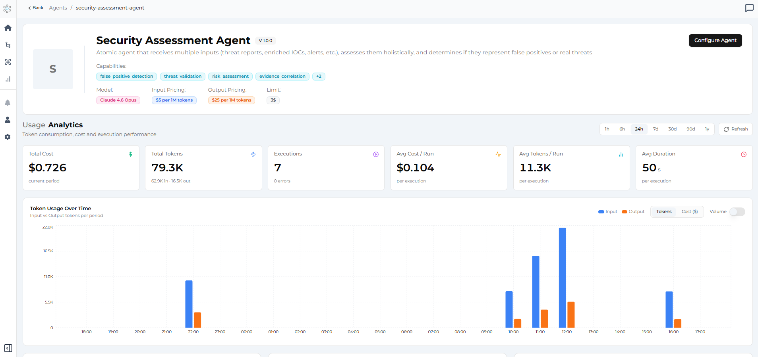Select the 30d time range
The width and height of the screenshot is (758, 357).
pos(672,129)
